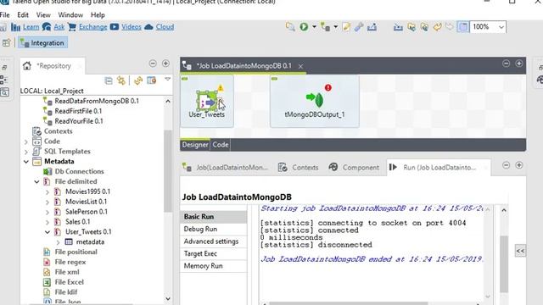
Task: Expand the metadata child node
Action: pos(59,242)
